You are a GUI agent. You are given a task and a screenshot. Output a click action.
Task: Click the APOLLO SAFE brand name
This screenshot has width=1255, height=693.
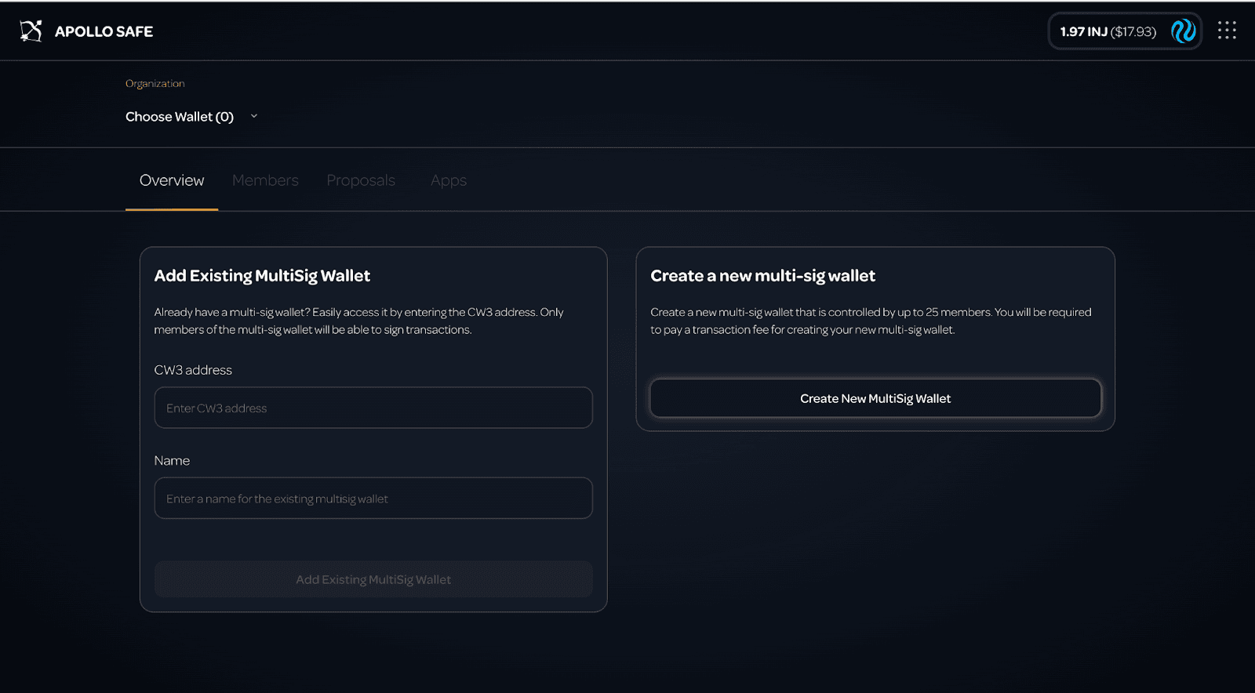104,31
